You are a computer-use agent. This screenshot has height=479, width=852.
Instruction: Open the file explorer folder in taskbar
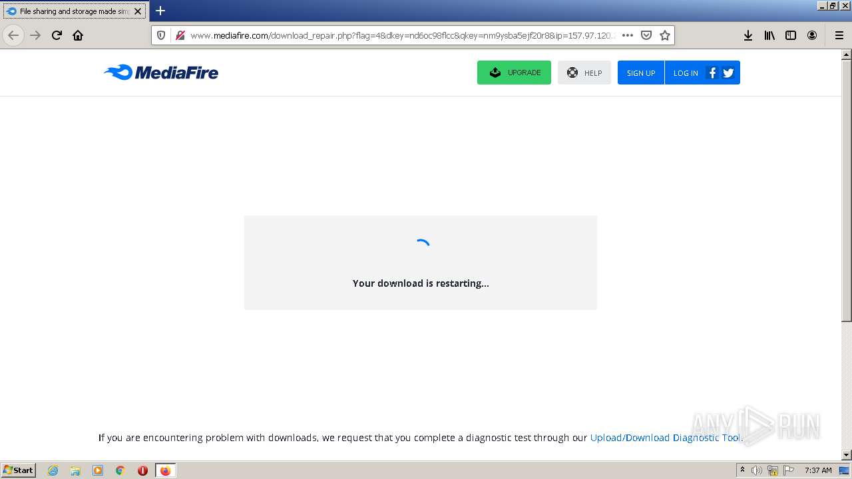click(75, 470)
